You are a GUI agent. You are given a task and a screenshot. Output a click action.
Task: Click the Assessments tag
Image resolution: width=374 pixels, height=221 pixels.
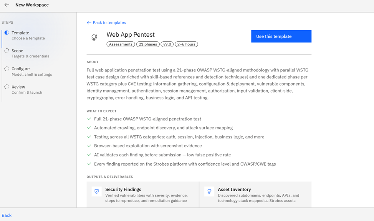(121, 44)
